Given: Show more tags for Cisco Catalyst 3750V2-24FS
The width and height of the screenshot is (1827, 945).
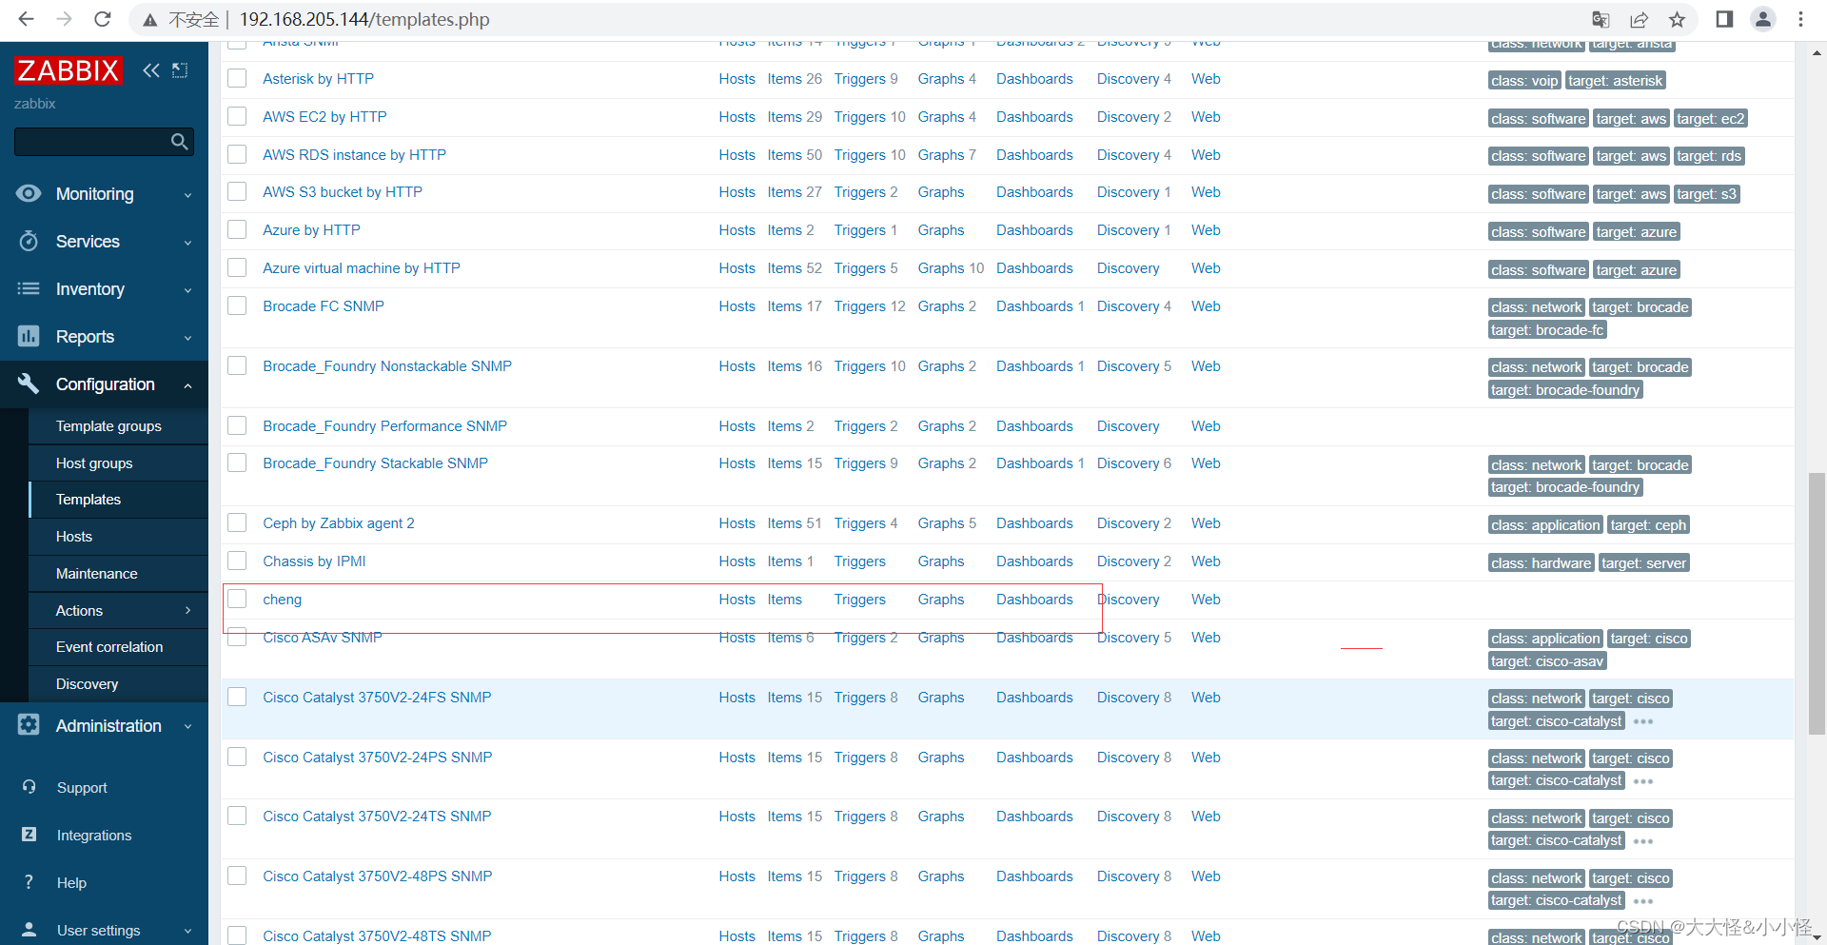Looking at the screenshot, I should (x=1643, y=721).
